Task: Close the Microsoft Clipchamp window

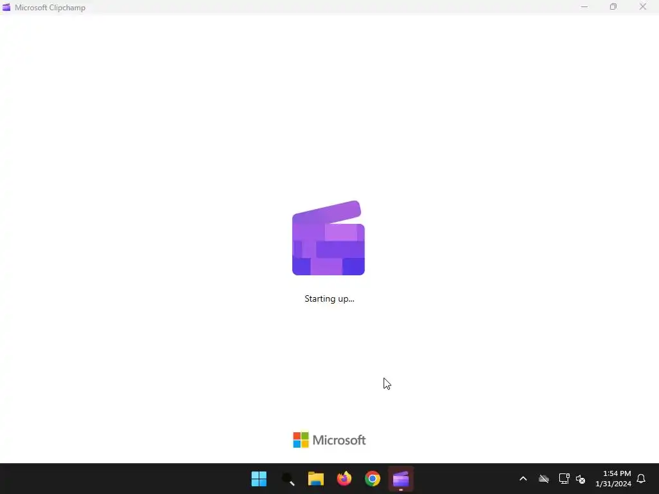Action: coord(643,6)
